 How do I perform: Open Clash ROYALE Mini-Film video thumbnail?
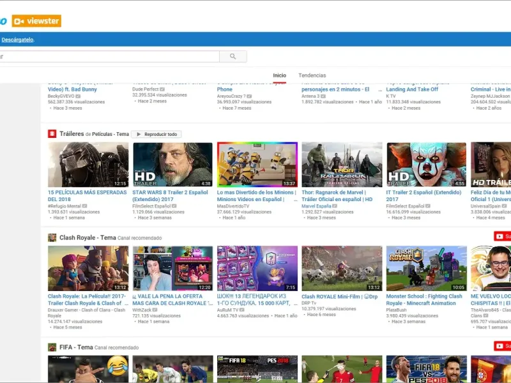(342, 268)
